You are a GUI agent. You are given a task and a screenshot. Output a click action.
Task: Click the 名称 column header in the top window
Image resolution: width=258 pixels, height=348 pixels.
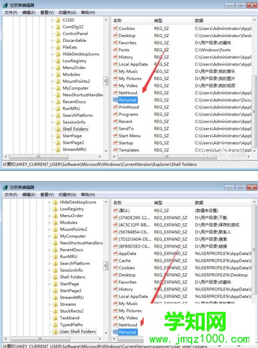coord(118,20)
